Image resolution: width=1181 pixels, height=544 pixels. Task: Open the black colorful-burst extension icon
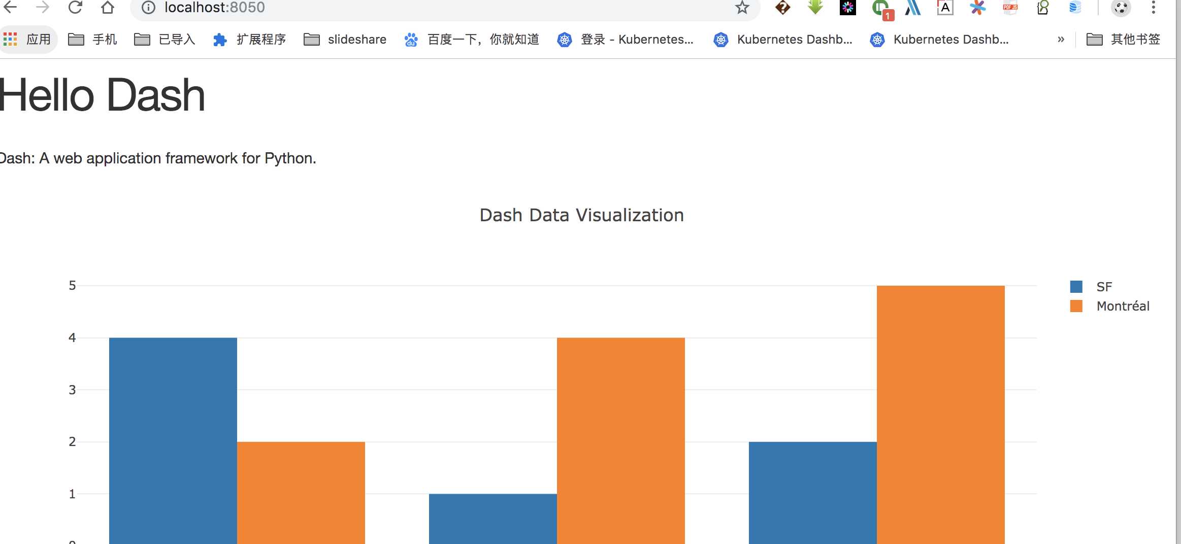(847, 7)
